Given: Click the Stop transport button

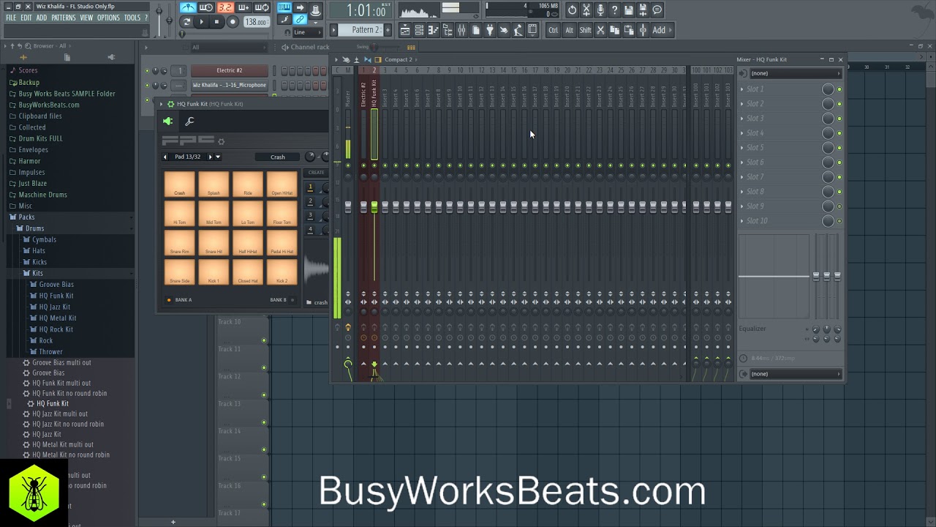Looking at the screenshot, I should click(216, 22).
